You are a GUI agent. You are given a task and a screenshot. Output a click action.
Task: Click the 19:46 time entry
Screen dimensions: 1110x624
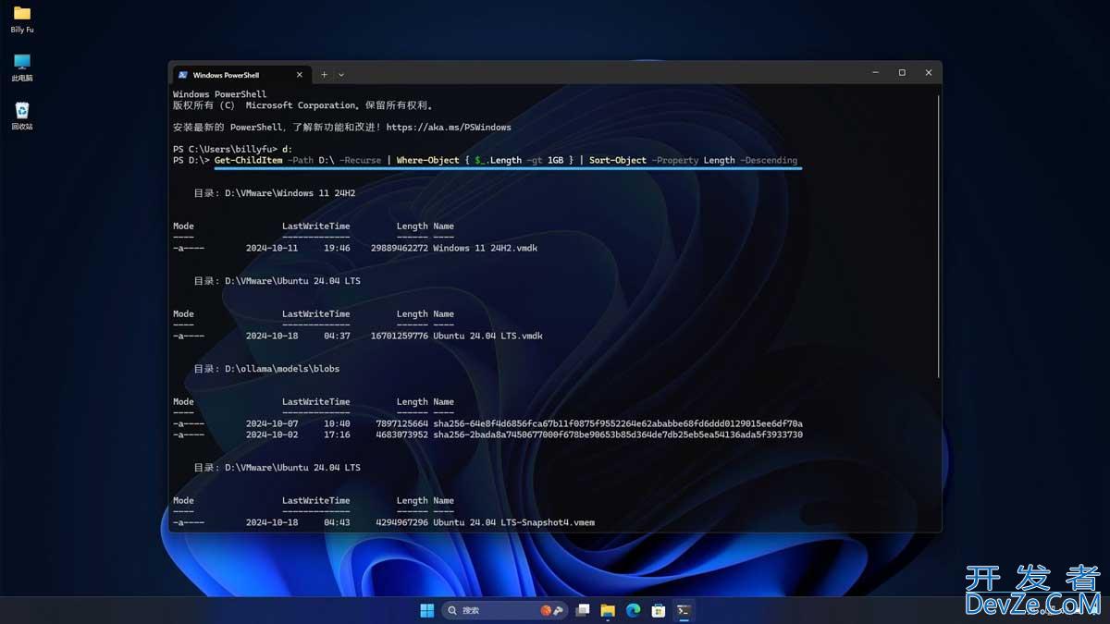coord(338,249)
